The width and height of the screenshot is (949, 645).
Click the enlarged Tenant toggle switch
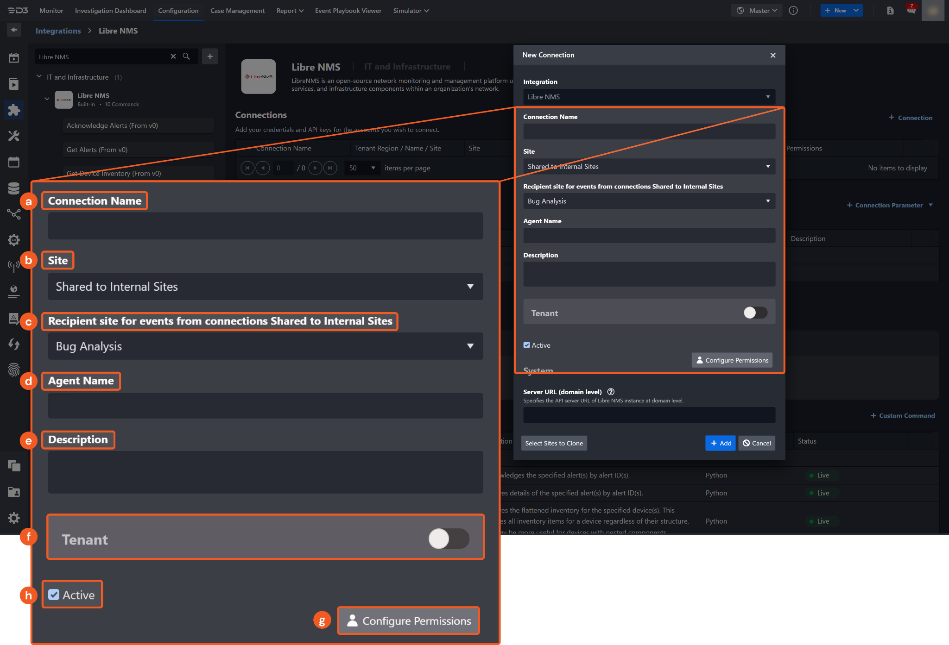tap(449, 539)
